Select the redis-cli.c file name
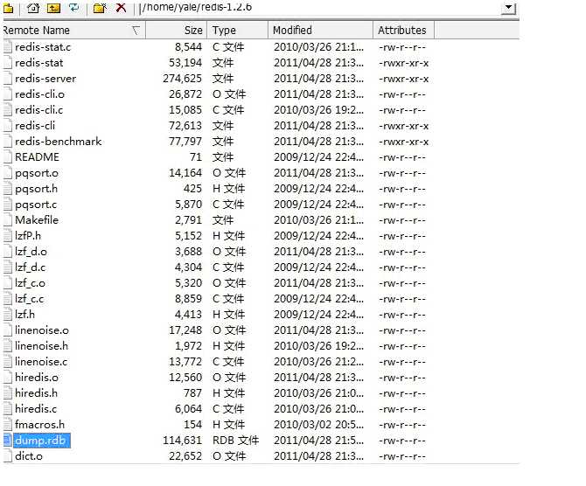 click(38, 110)
